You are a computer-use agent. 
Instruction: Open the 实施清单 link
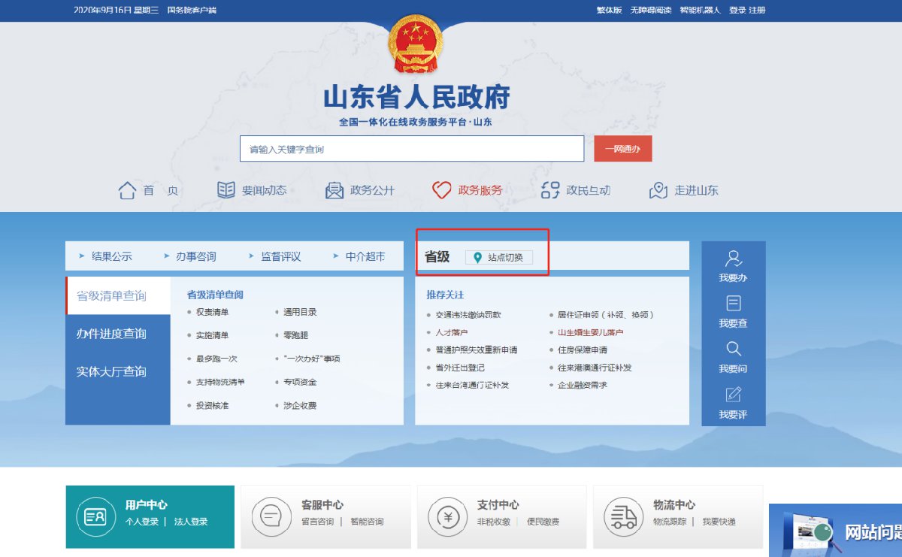(212, 335)
